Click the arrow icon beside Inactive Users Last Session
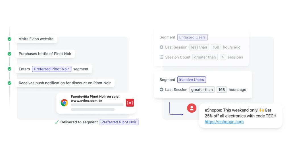291x163 pixels. (161, 90)
